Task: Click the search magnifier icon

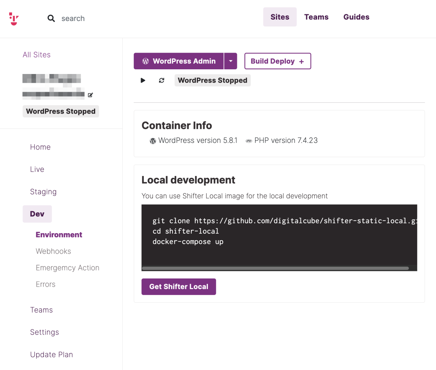Action: point(51,18)
